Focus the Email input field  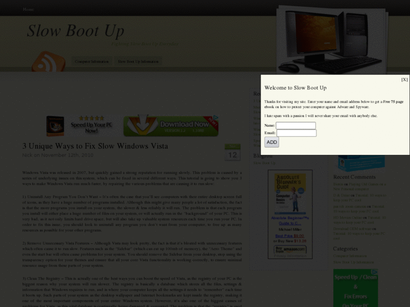[x=297, y=133]
